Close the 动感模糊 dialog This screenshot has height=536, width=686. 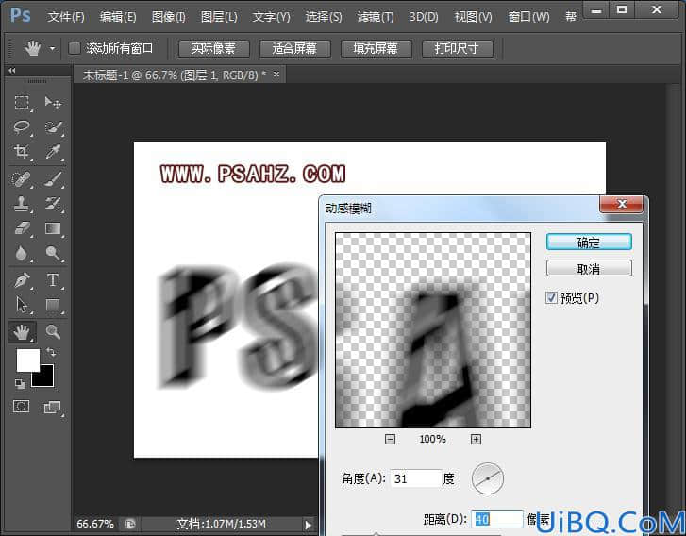click(x=621, y=204)
